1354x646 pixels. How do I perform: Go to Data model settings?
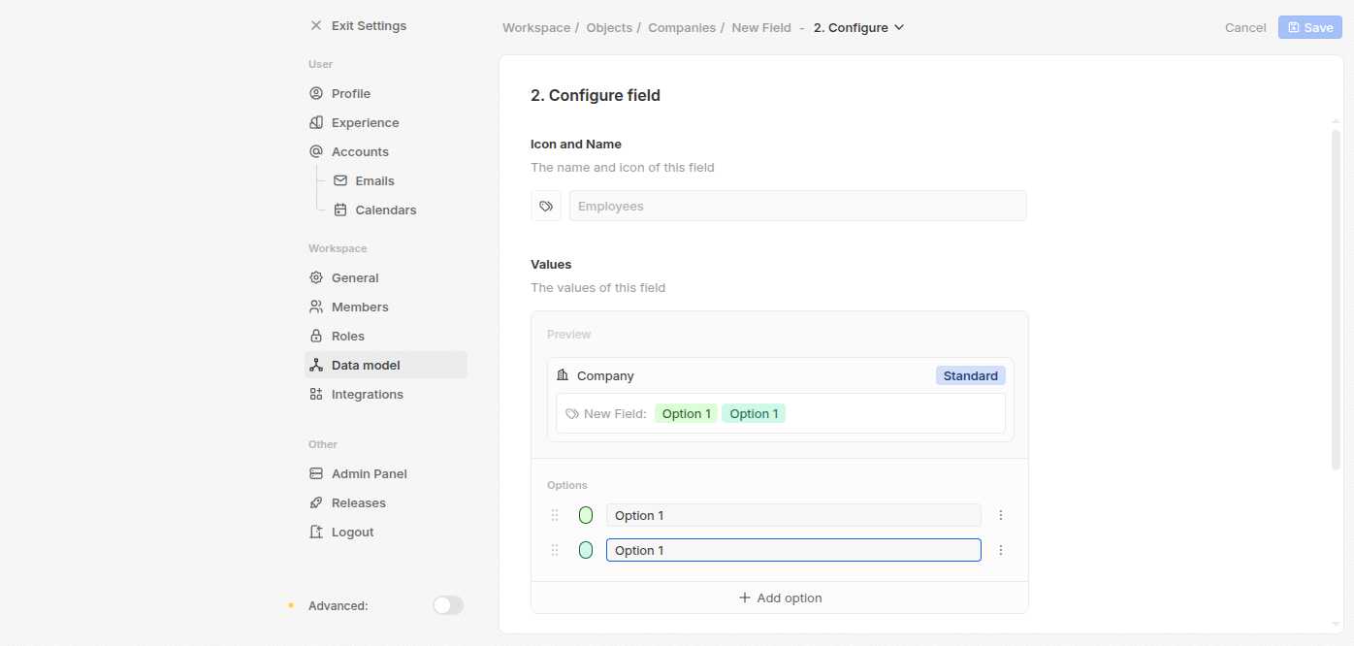[x=366, y=365]
